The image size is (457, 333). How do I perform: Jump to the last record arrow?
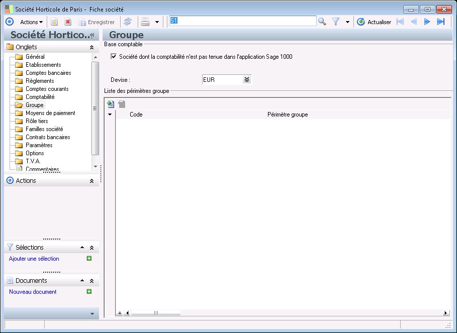pos(441,22)
